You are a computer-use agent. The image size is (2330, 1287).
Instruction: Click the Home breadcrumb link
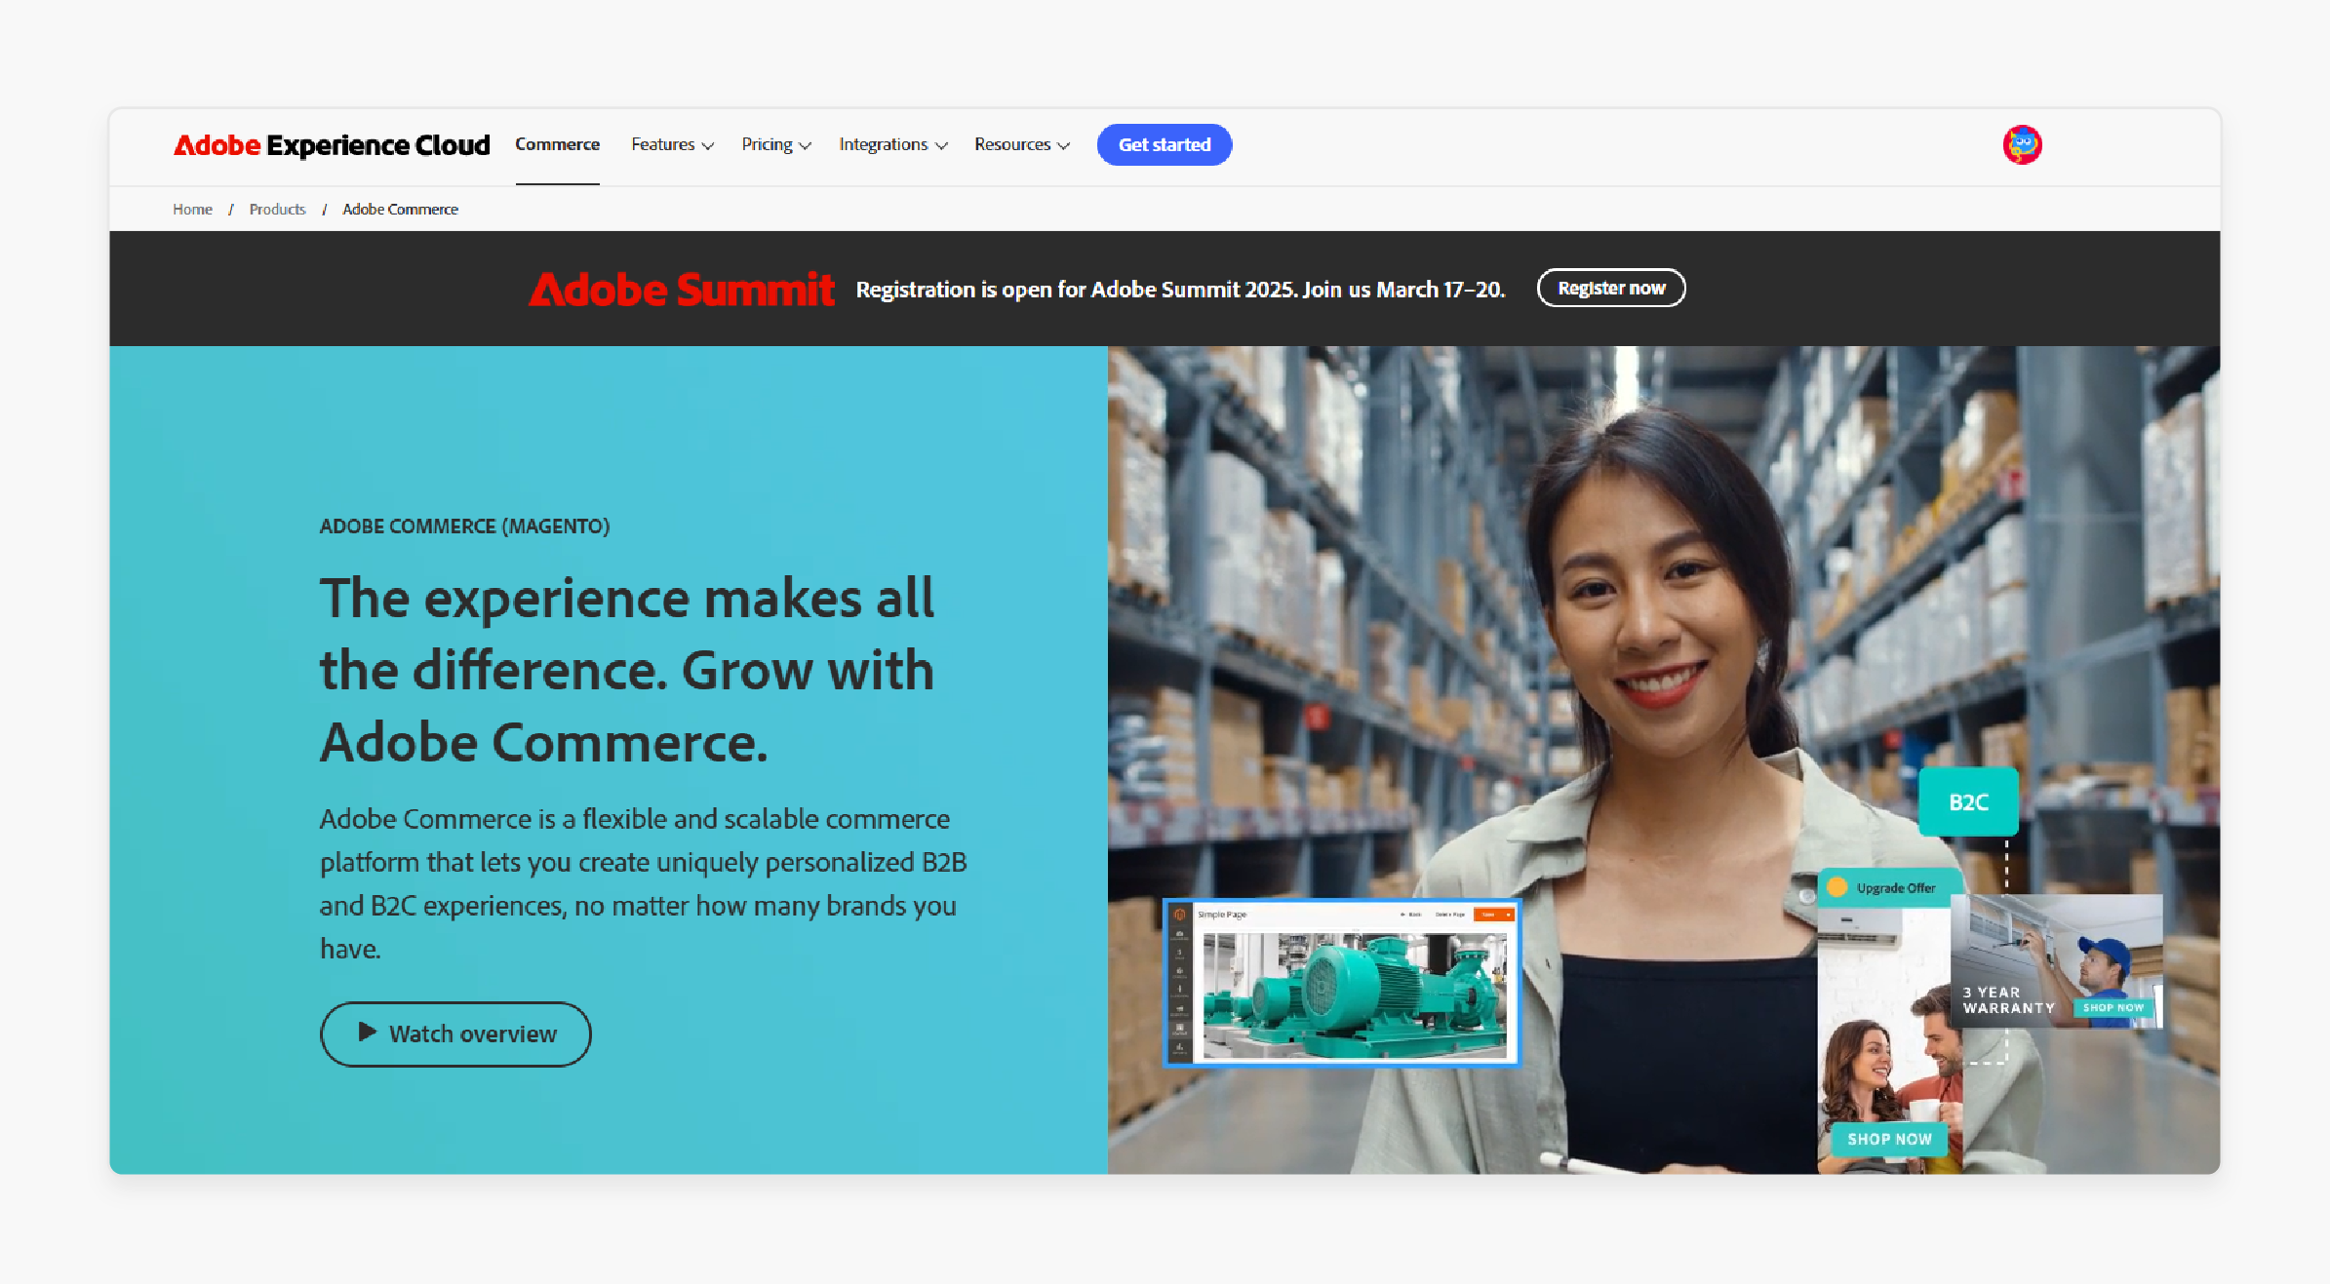point(192,210)
